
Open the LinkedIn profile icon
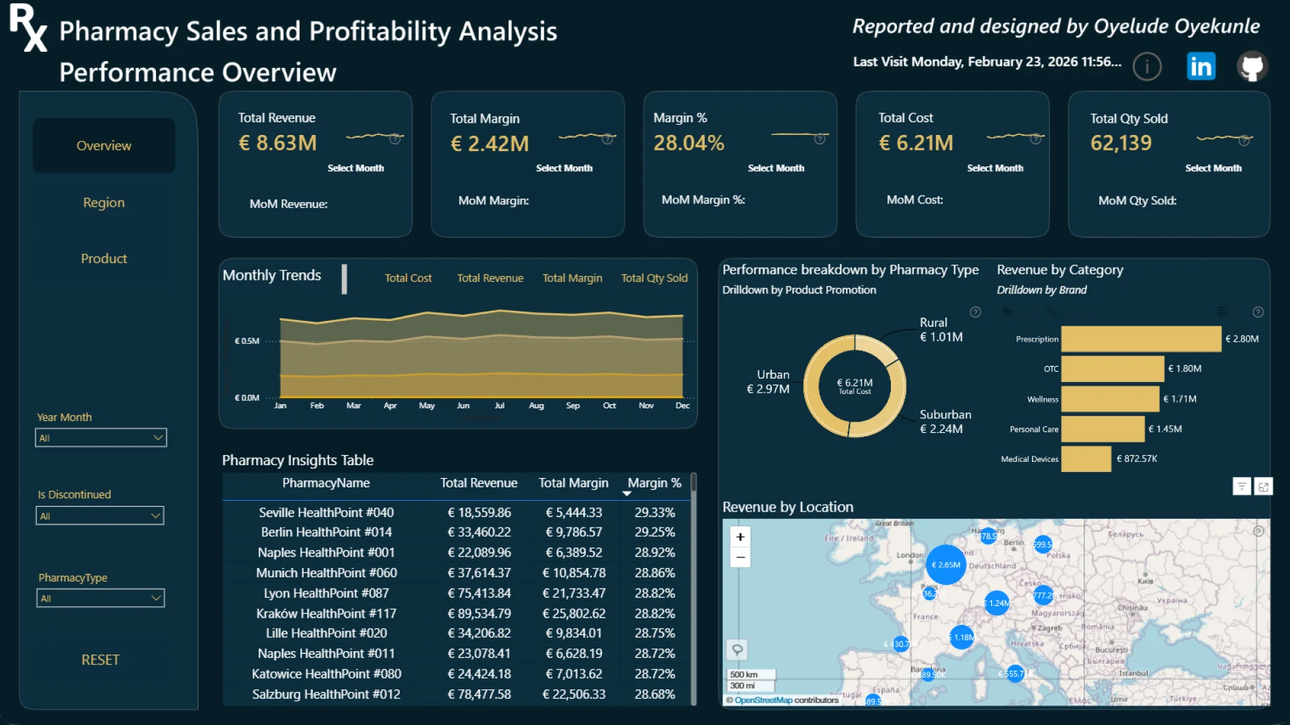pyautogui.click(x=1201, y=66)
